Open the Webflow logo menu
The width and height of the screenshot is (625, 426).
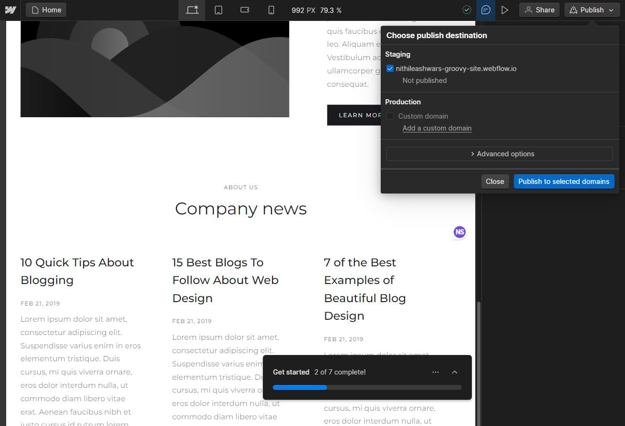10,10
